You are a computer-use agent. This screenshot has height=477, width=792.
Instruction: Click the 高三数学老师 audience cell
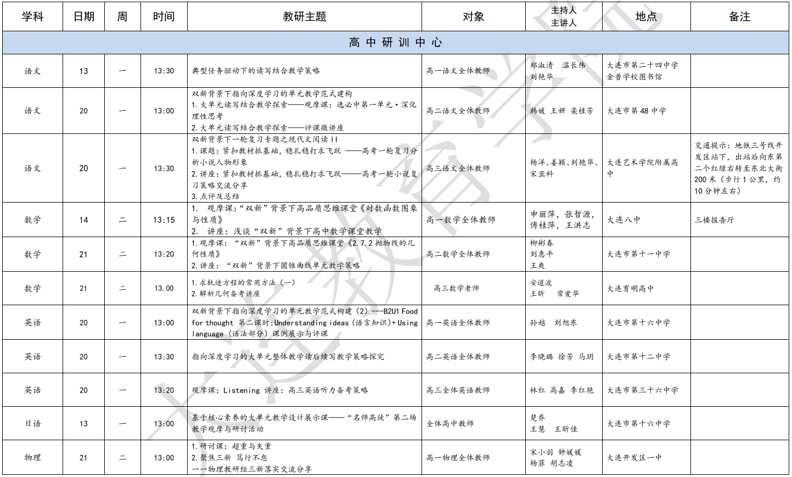(457, 288)
